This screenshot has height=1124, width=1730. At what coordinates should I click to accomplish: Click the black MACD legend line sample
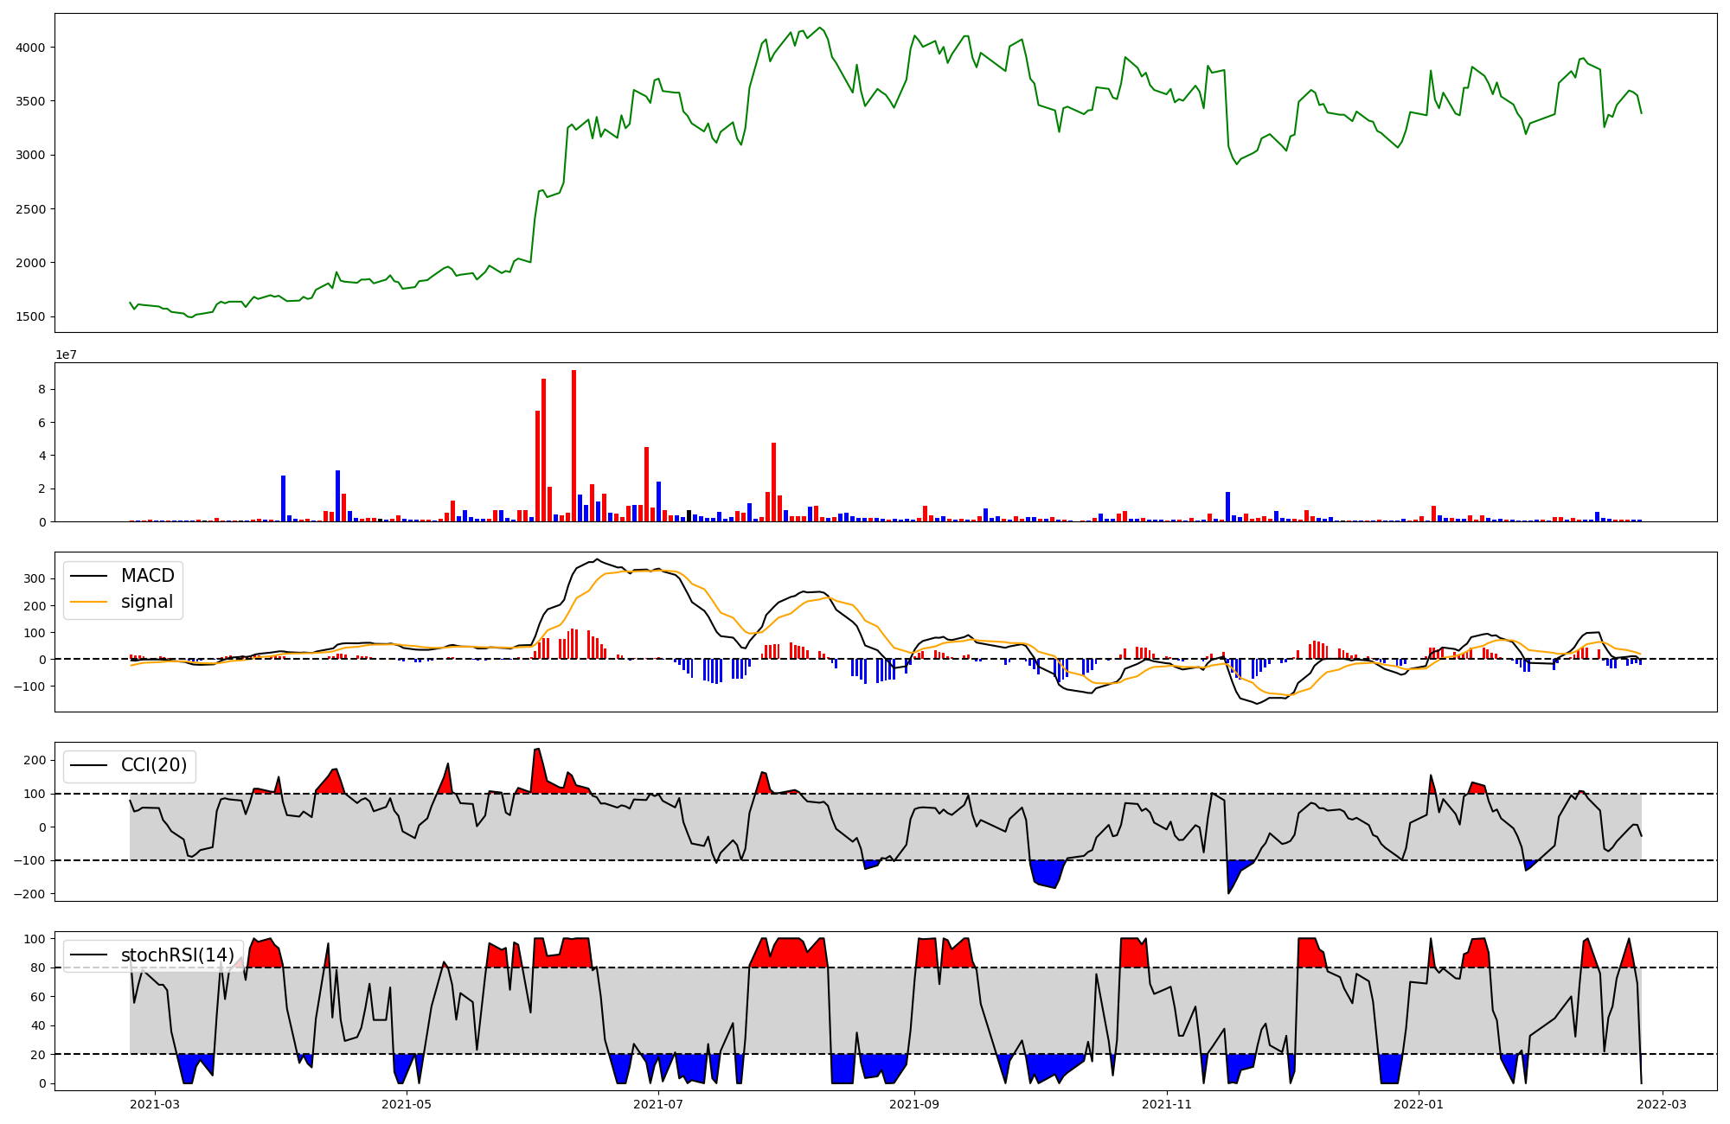click(x=88, y=576)
